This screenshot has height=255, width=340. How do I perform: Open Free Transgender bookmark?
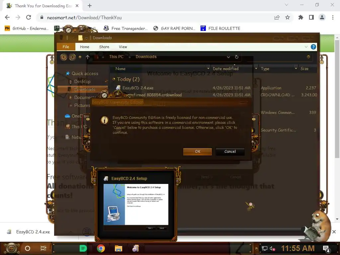click(x=126, y=29)
